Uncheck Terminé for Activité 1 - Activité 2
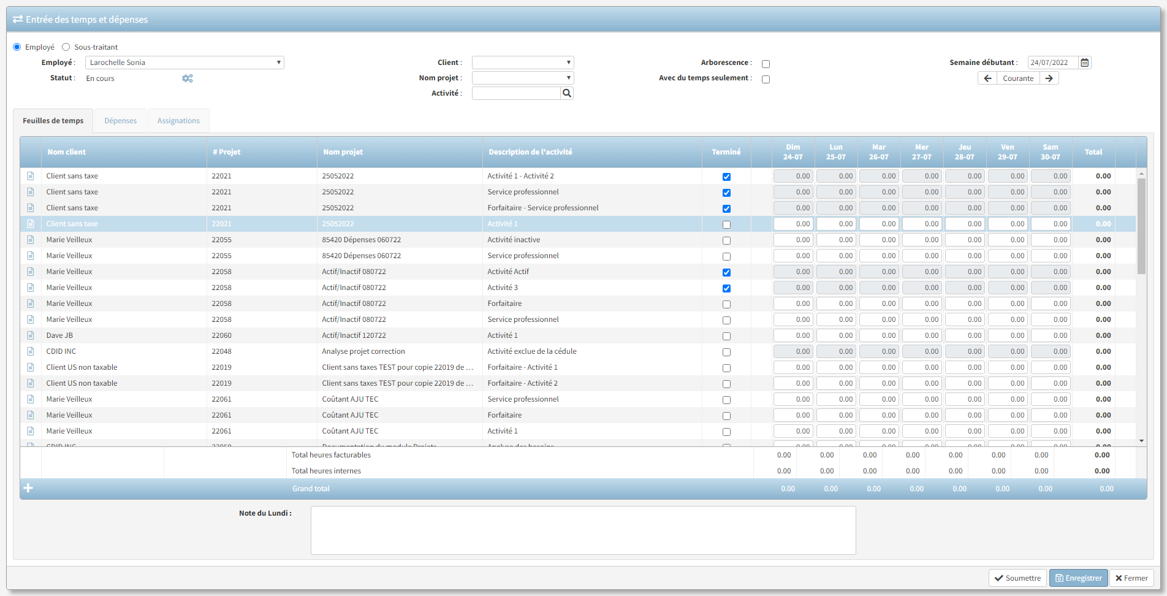The height and width of the screenshot is (596, 1167). (726, 177)
